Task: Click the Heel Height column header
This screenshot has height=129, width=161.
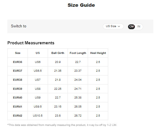Action: tap(98, 53)
